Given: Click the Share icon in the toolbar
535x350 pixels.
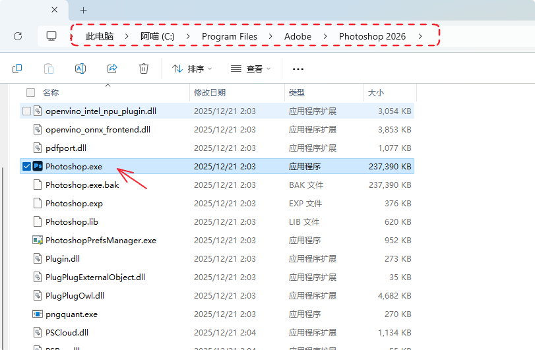Looking at the screenshot, I should (x=112, y=69).
